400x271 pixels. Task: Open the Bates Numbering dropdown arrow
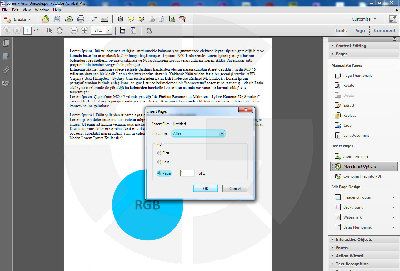click(393, 227)
